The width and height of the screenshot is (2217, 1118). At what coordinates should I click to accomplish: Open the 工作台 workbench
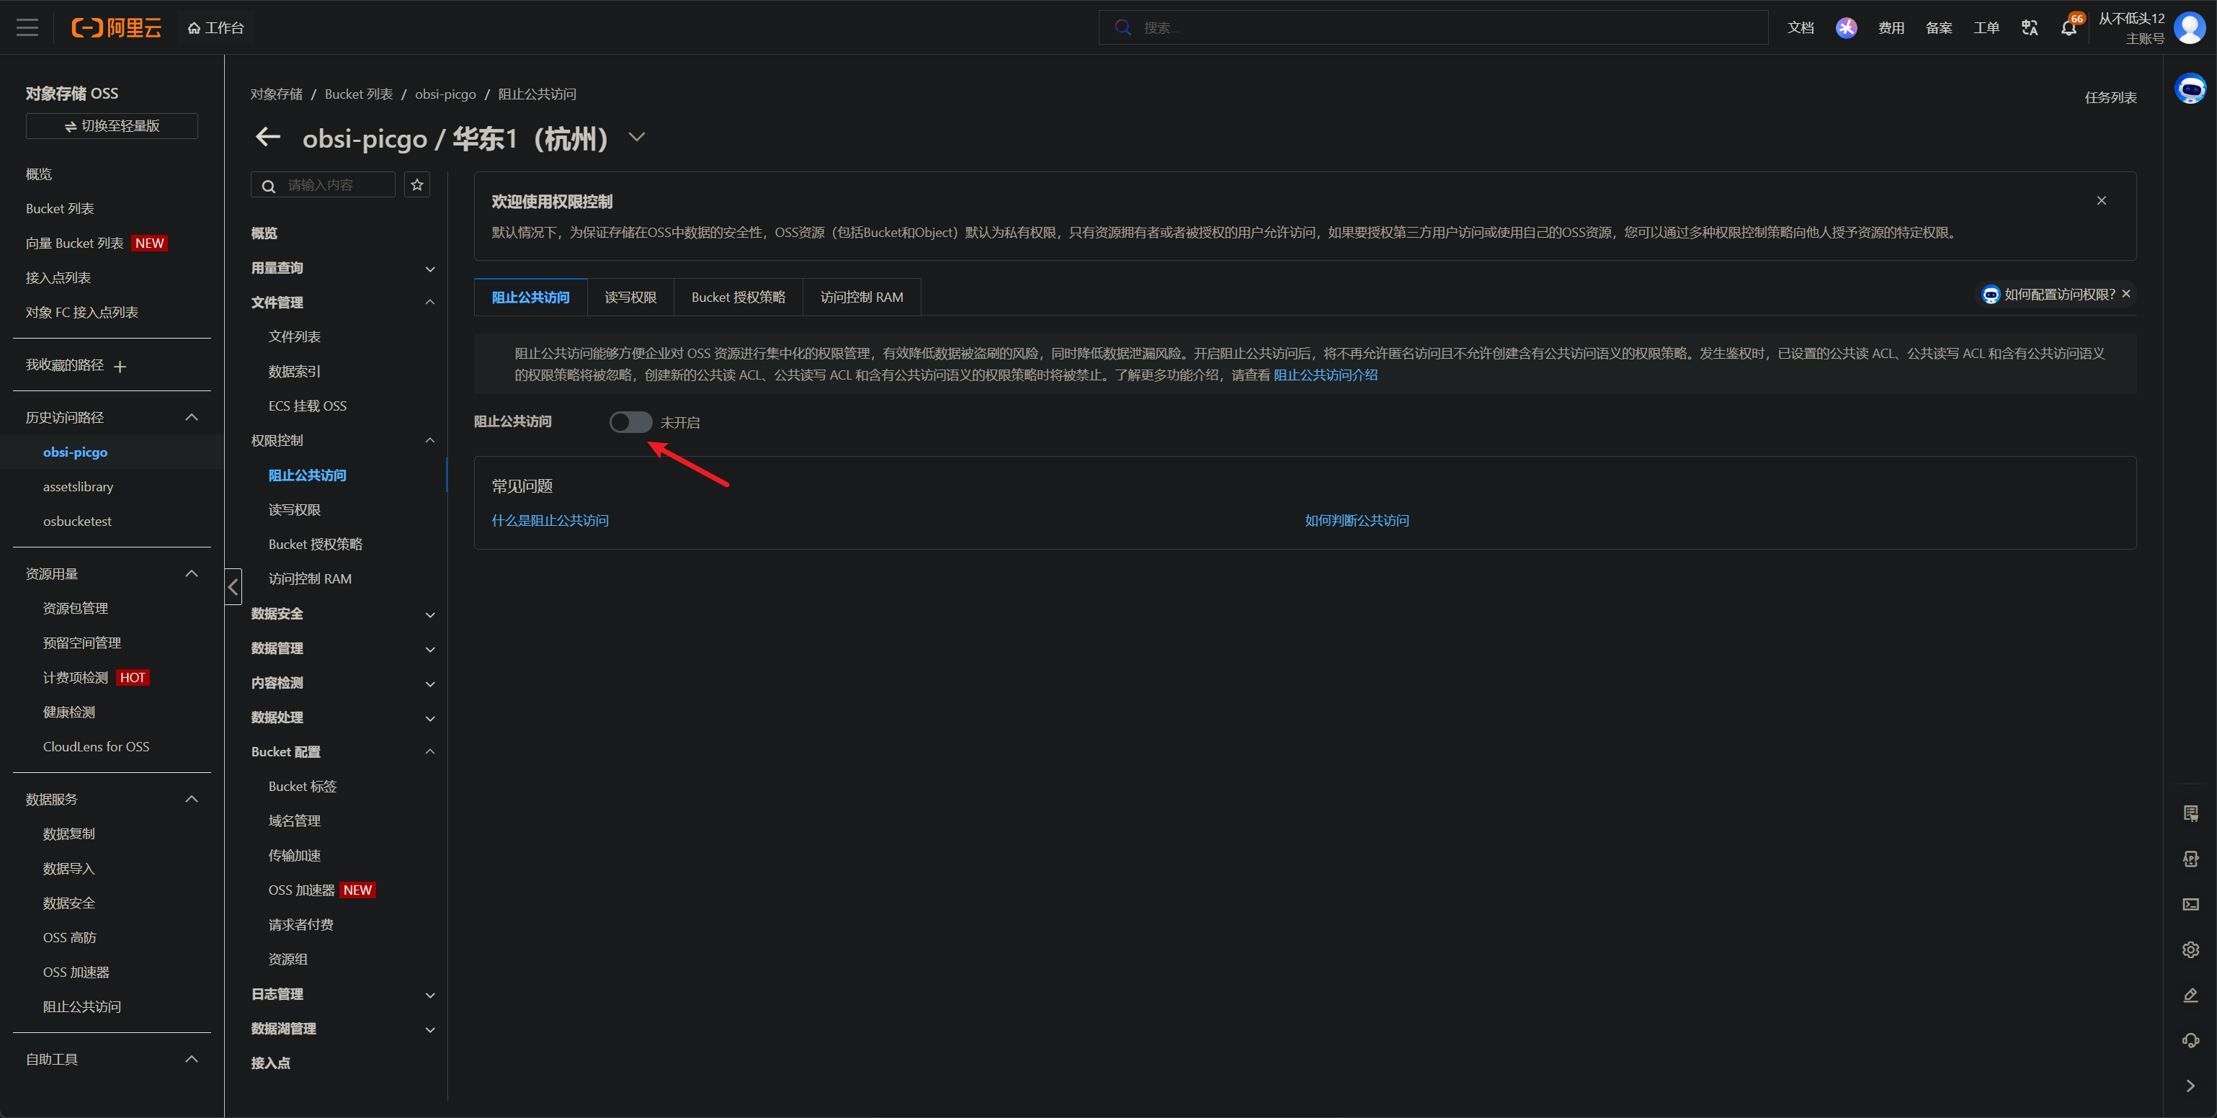pyautogui.click(x=216, y=27)
